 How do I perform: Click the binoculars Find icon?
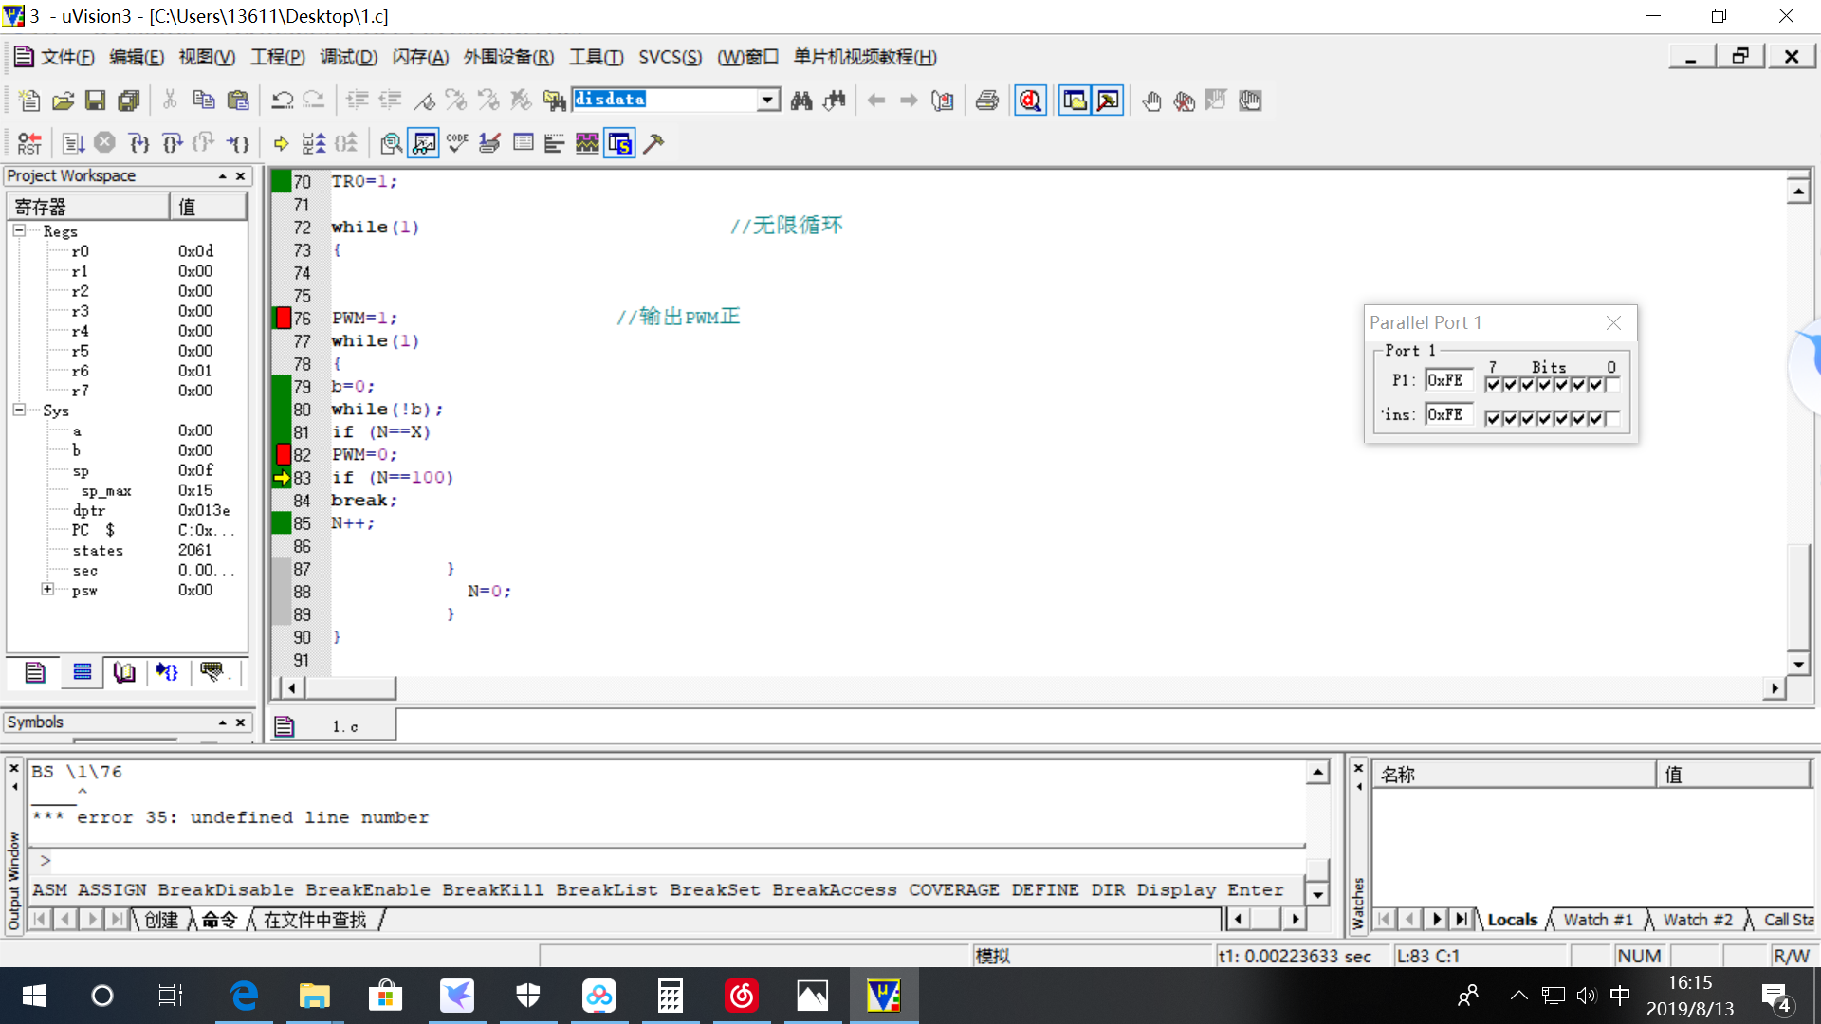[801, 100]
